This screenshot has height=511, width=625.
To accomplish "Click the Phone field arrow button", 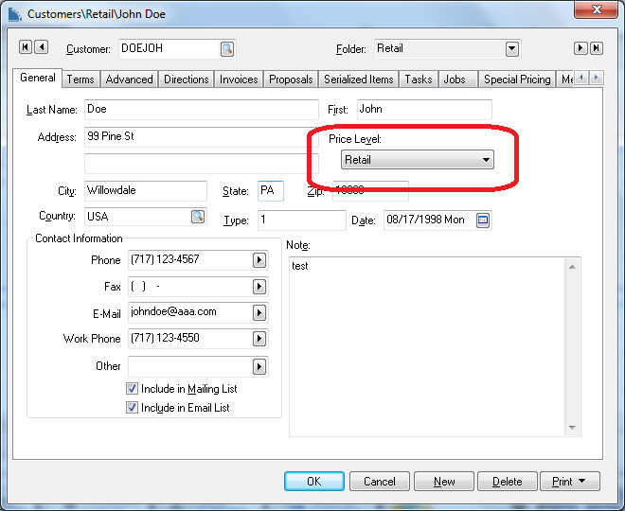I will coord(259,260).
